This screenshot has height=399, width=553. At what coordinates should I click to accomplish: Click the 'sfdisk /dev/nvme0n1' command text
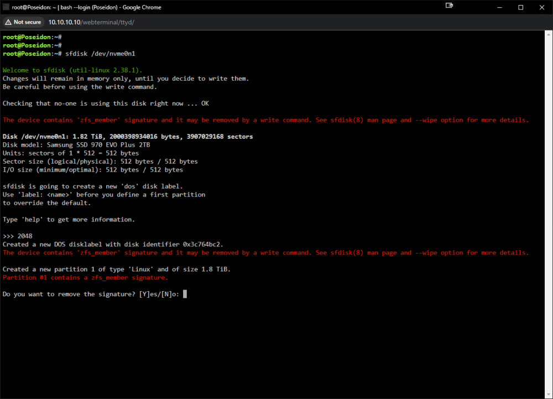[x=100, y=54]
